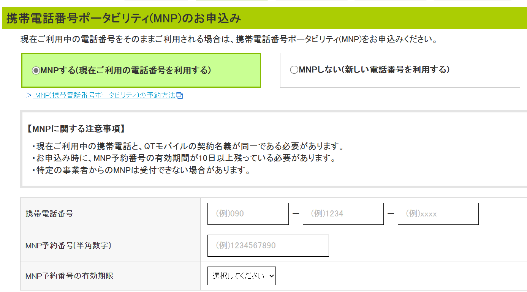
Task: Click the green "携帯電話番号ポータビリティ(MNP)のお申込み" heading
Action: coord(123,18)
